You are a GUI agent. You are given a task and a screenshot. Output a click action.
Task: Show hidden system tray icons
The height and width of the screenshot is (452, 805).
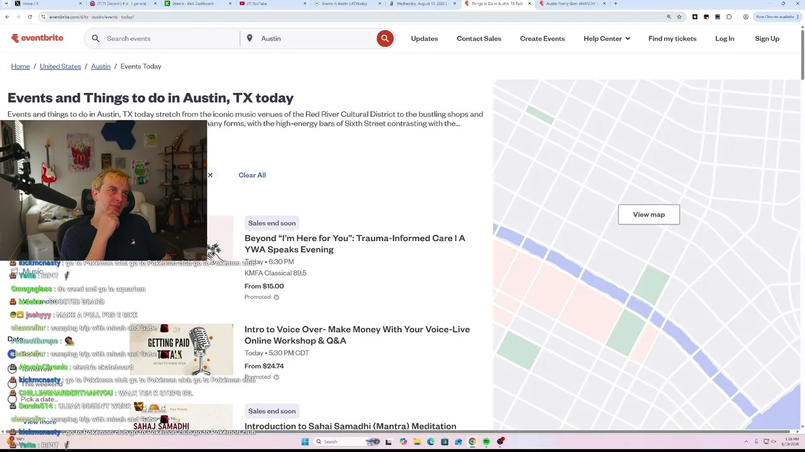[747, 442]
